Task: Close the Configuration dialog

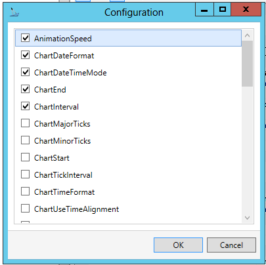Action: click(x=246, y=10)
